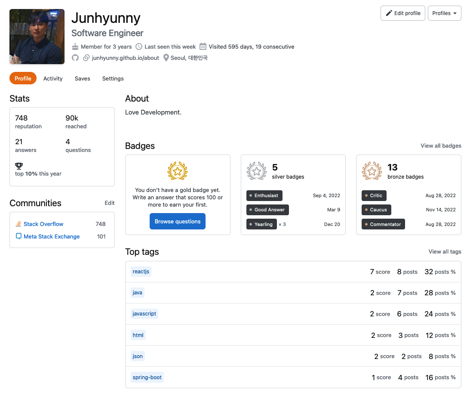Click Edit next to Communities
The width and height of the screenshot is (473, 393).
pos(110,203)
